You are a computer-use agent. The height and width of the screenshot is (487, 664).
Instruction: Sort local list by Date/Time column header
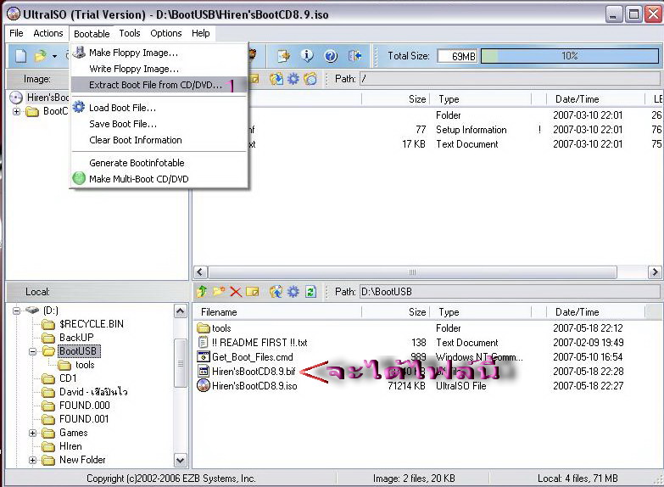(595, 312)
